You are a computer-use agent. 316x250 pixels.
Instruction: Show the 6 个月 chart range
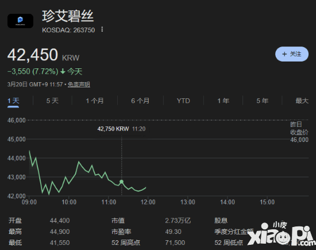tap(140, 101)
